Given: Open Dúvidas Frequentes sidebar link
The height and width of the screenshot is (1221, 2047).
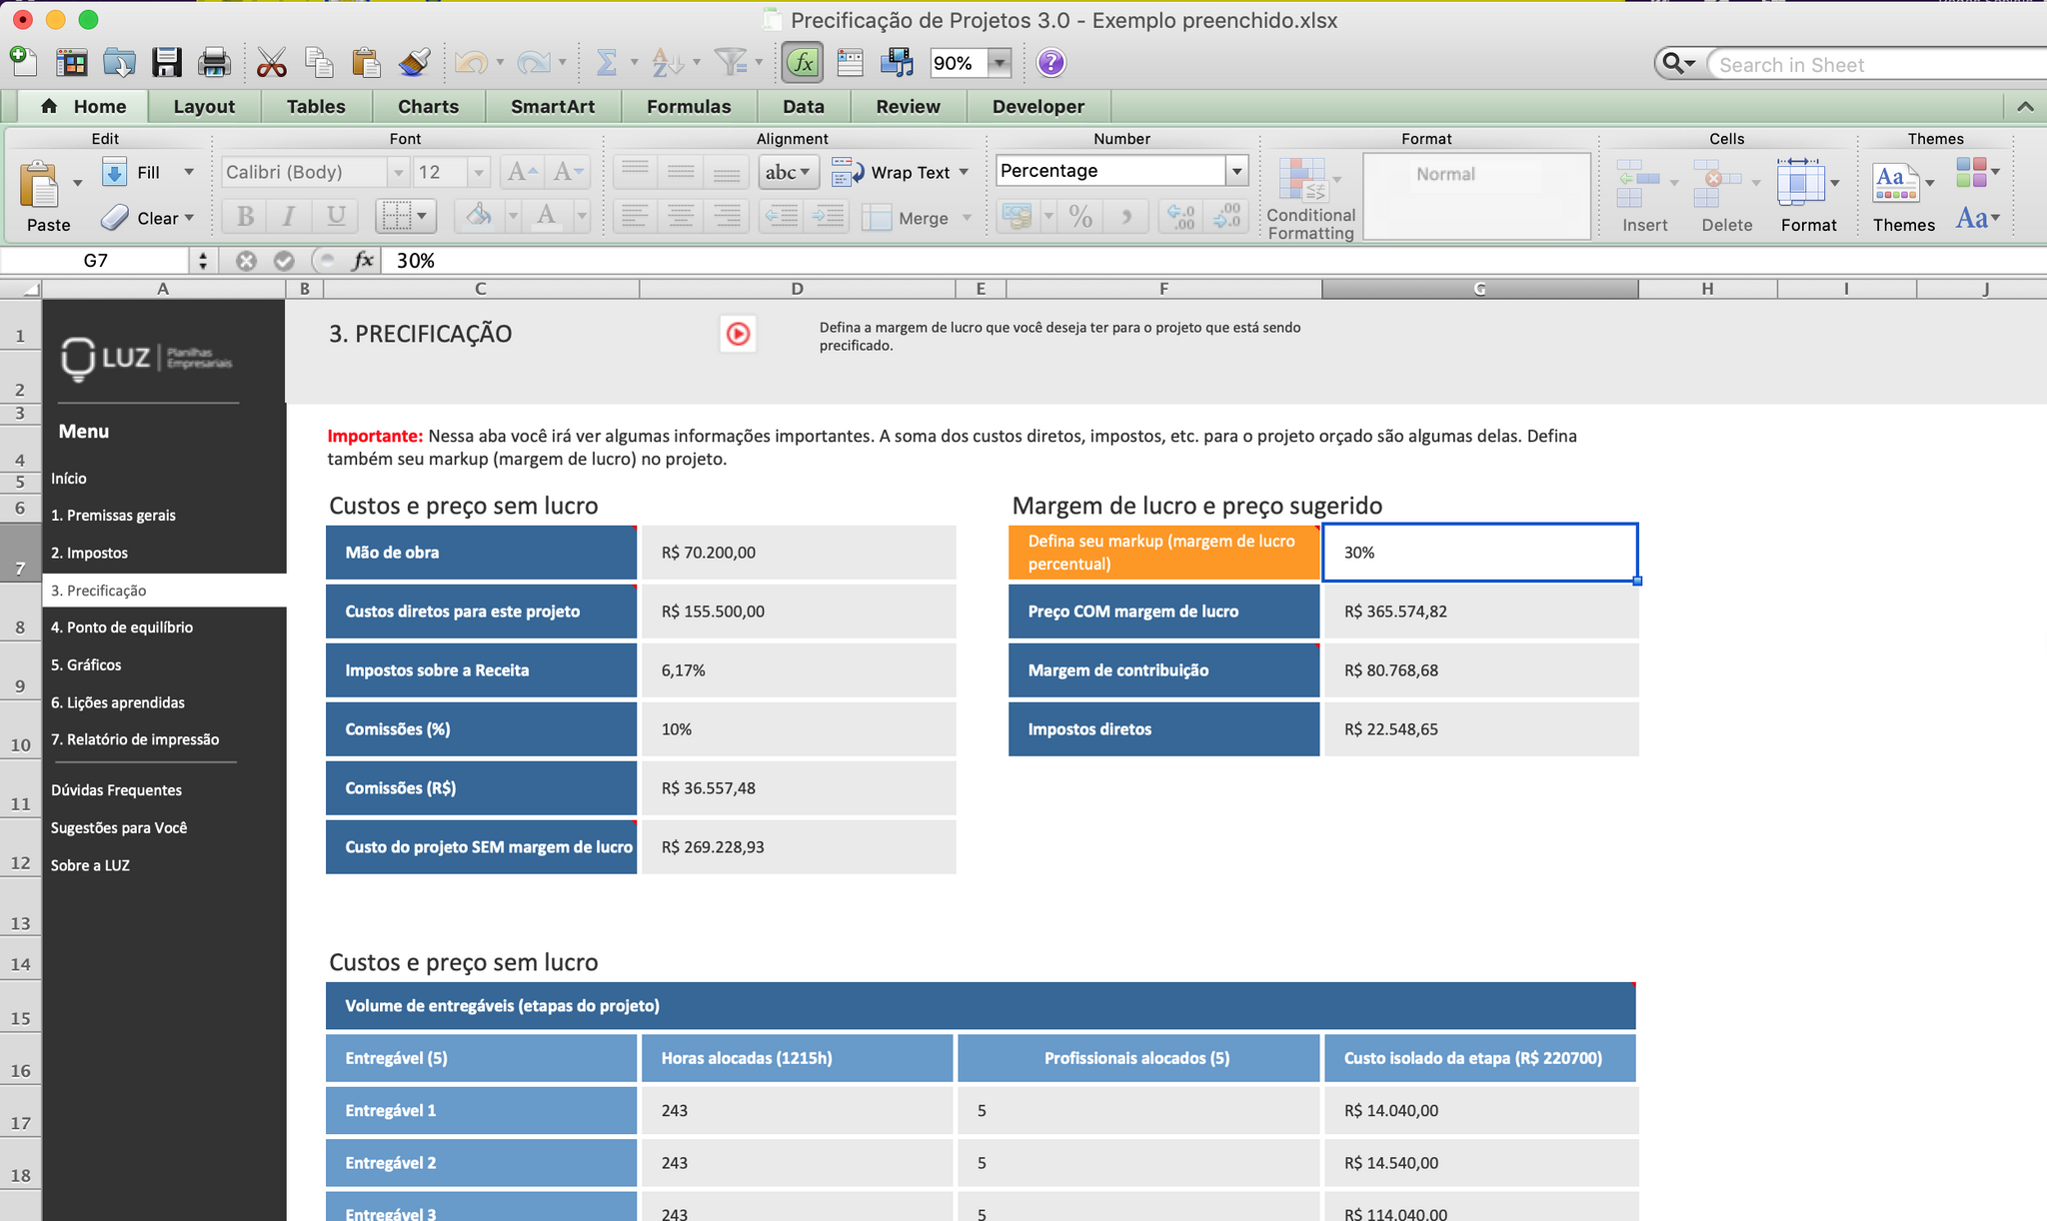Looking at the screenshot, I should [116, 790].
